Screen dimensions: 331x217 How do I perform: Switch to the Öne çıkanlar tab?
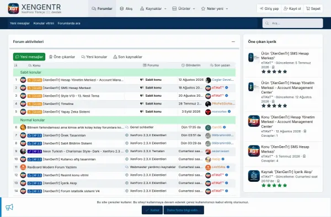62,57
